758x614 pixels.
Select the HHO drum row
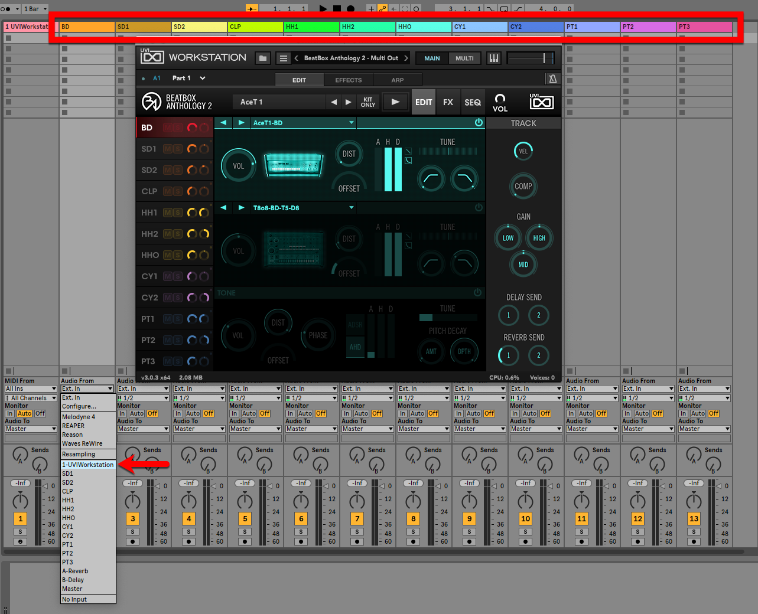[x=149, y=255]
